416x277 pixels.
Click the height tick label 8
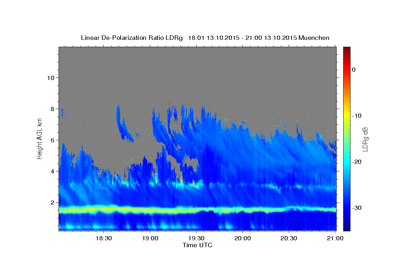coord(52,109)
